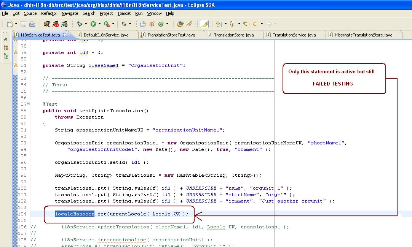The height and width of the screenshot is (247, 412).
Task: Collapse the testUpdateTranslation method at line 87
Action: pyautogui.click(x=29, y=104)
